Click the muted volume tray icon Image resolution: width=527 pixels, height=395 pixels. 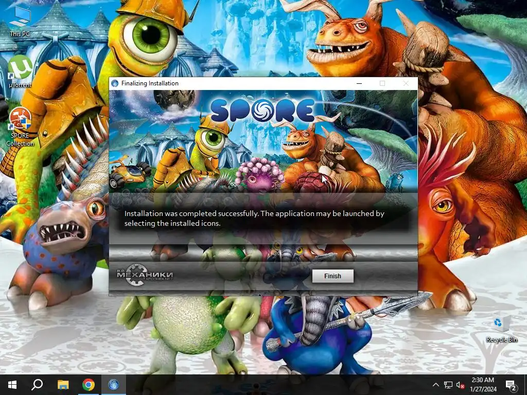click(x=461, y=385)
